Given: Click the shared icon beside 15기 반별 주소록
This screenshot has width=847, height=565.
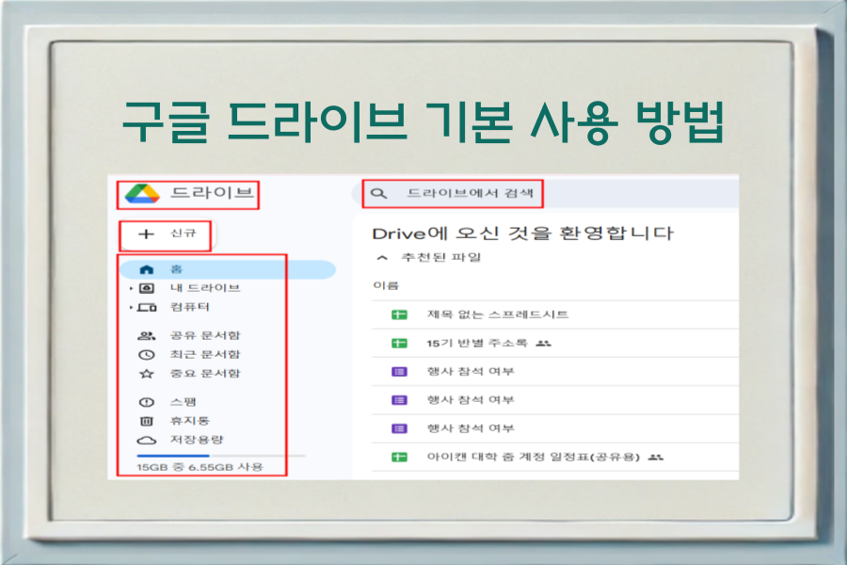Looking at the screenshot, I should pyautogui.click(x=543, y=344).
